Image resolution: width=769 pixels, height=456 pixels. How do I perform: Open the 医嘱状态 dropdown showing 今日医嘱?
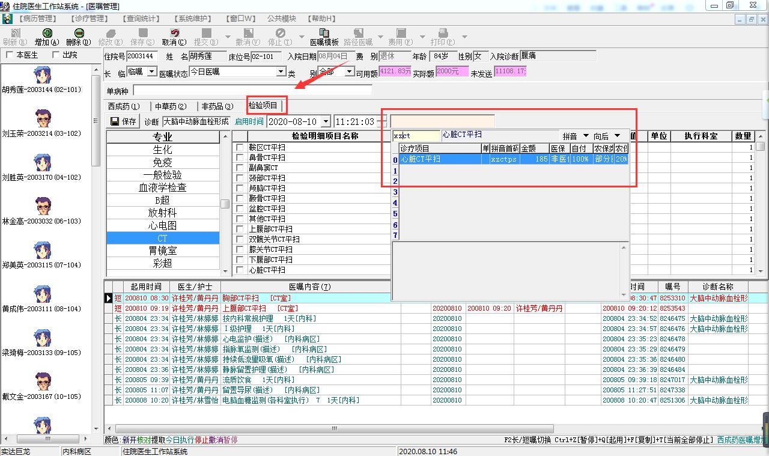click(281, 71)
